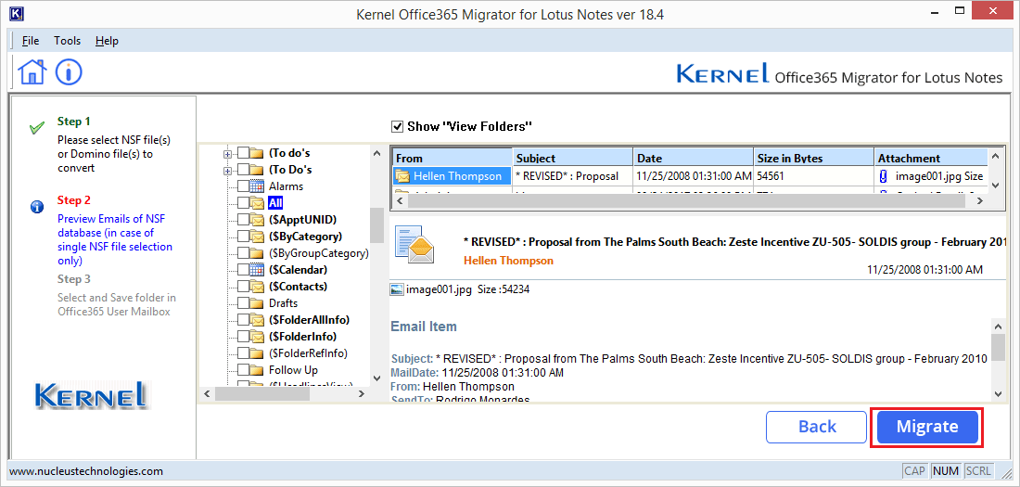
Task: Click paperclip icon in Attachment column
Action: pos(884,176)
